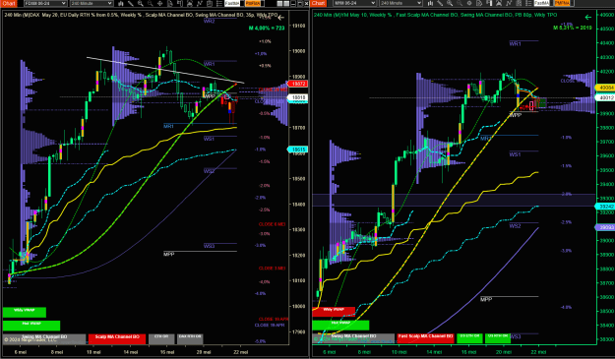Open properties list icon in left chart toolbar

click(x=218, y=3)
